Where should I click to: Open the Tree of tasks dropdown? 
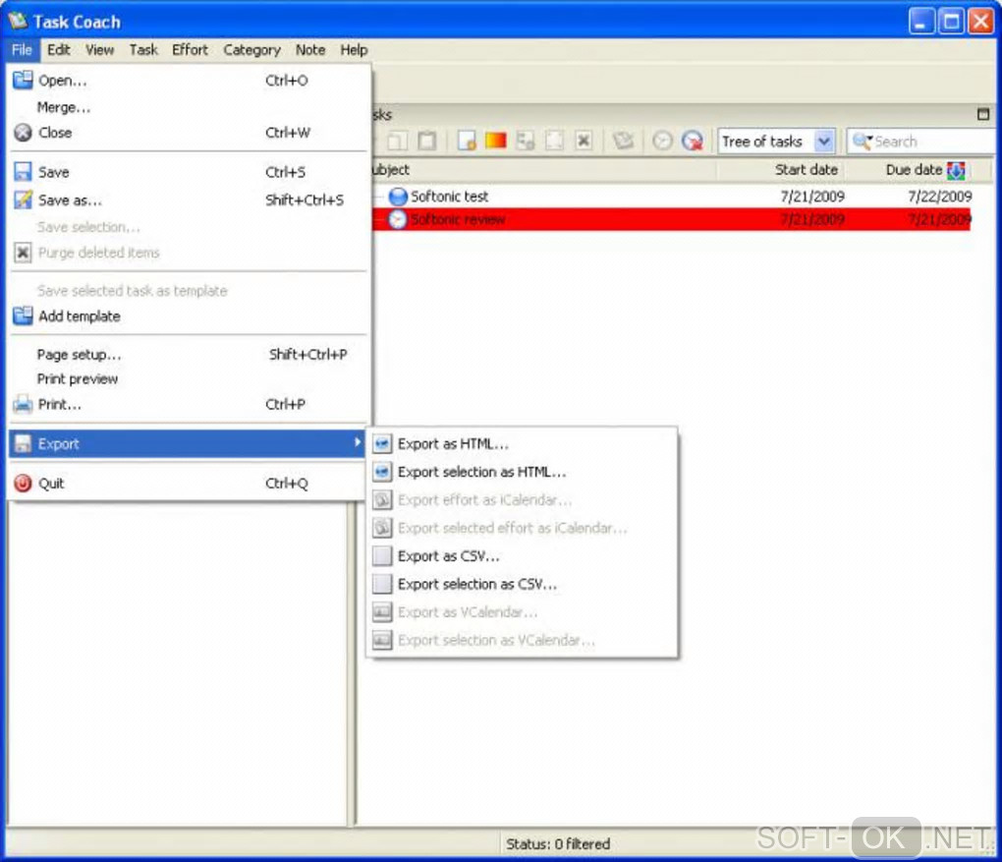click(824, 142)
